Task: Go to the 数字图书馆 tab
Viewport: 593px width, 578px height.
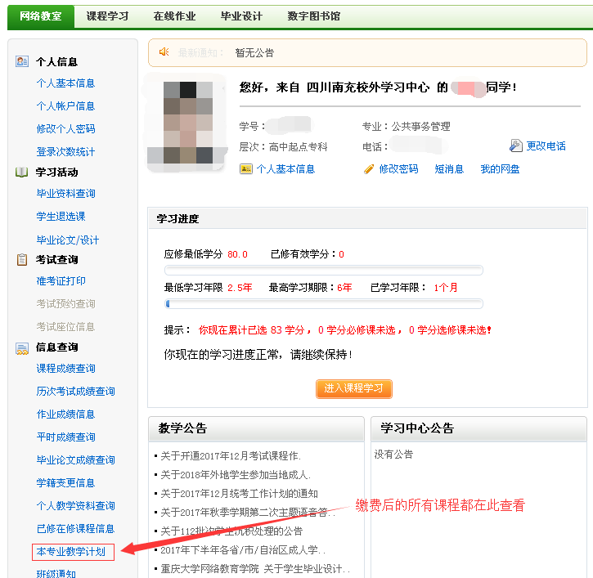Action: tap(313, 16)
